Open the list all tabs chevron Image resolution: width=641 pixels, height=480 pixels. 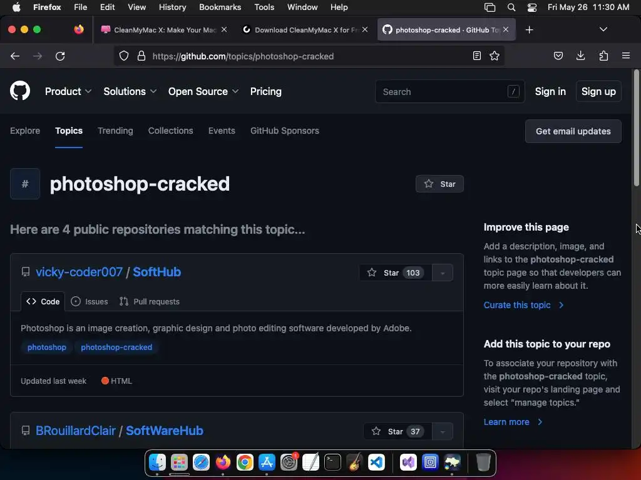point(603,29)
